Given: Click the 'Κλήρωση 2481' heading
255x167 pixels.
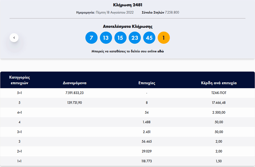Looking at the screenshot, I should point(127,5).
